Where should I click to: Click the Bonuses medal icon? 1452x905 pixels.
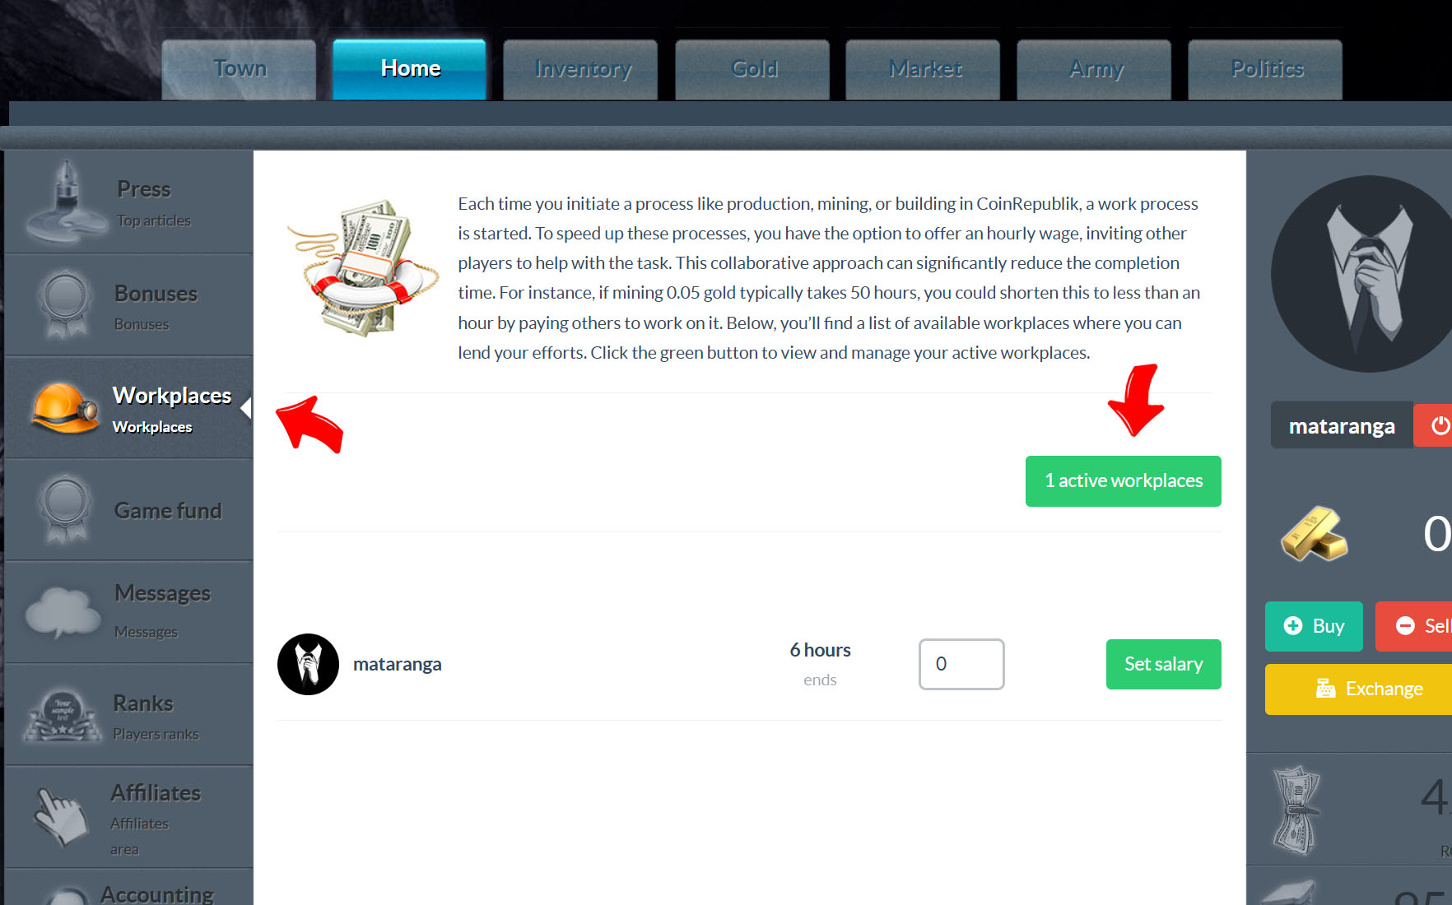pyautogui.click(x=65, y=304)
